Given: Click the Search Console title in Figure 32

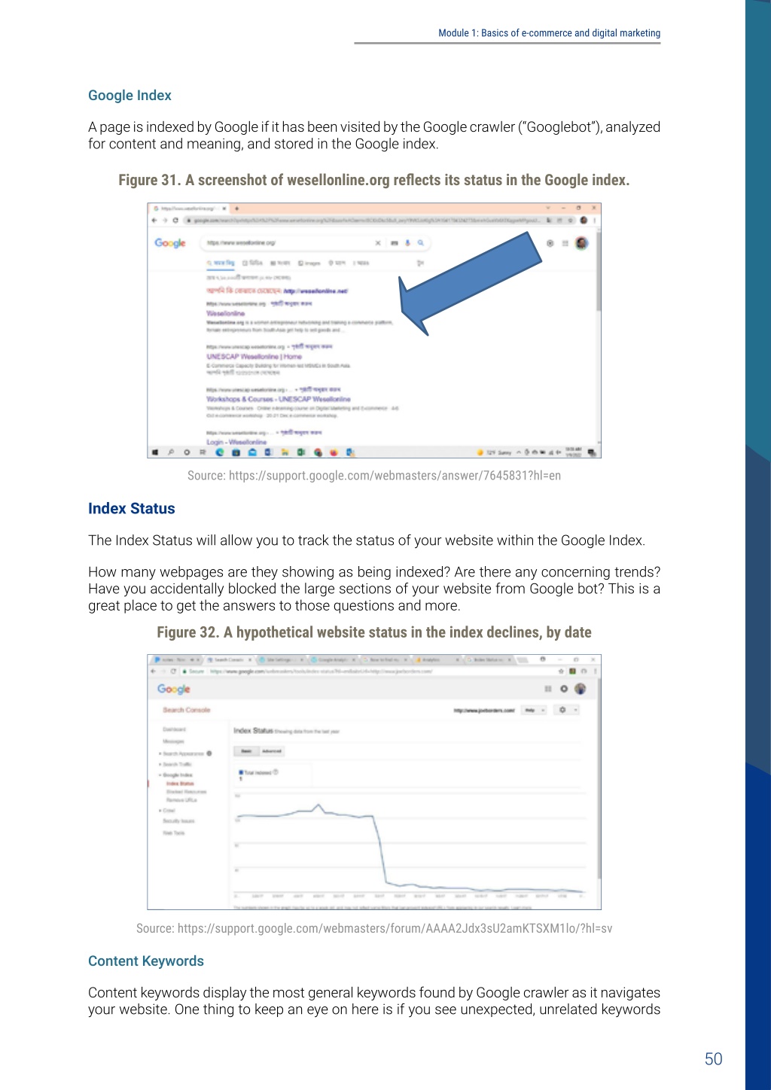Looking at the screenshot, I should point(187,710).
